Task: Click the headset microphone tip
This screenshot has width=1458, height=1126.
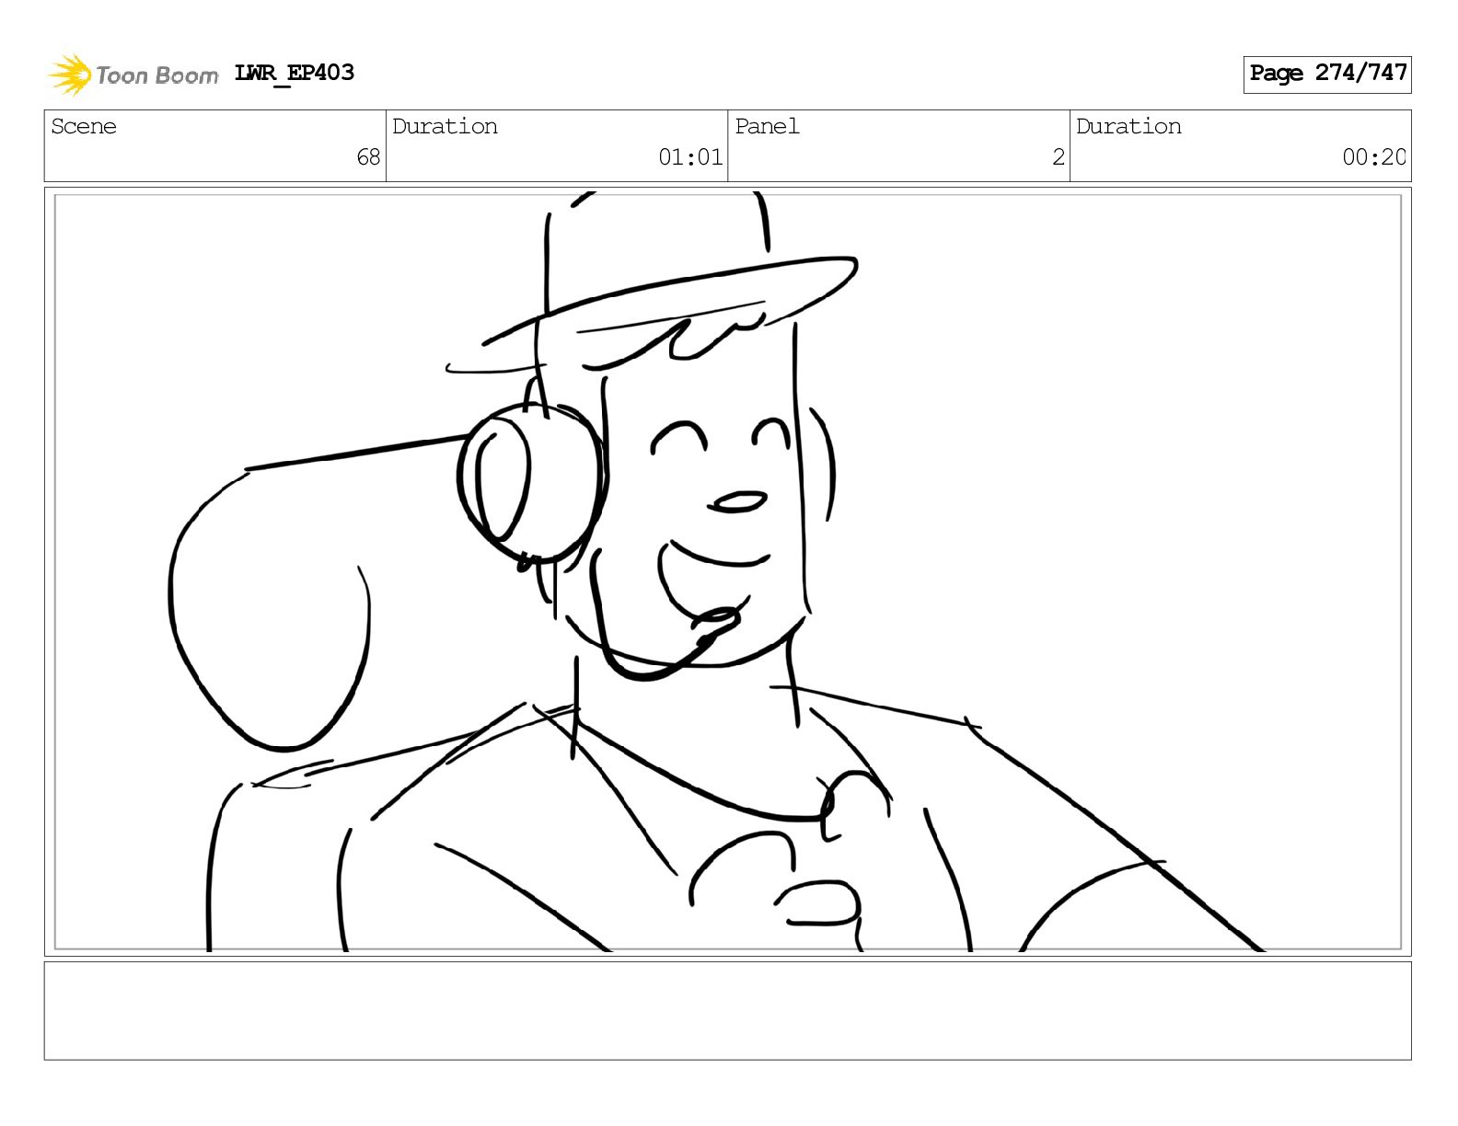Action: (717, 623)
